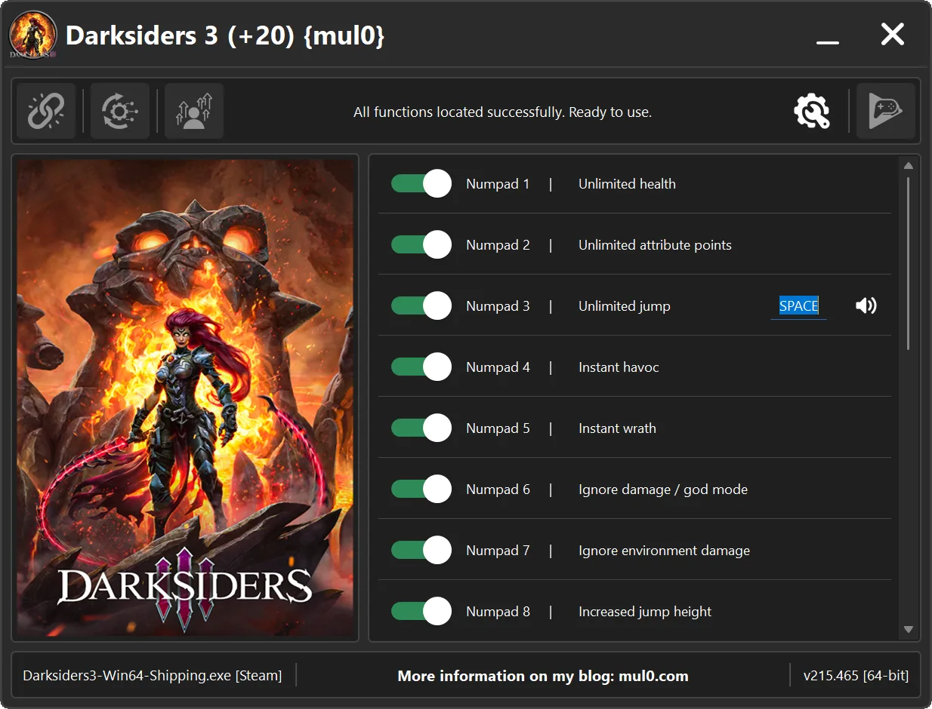
Task: Click the chain link attach icon
Action: click(x=46, y=112)
